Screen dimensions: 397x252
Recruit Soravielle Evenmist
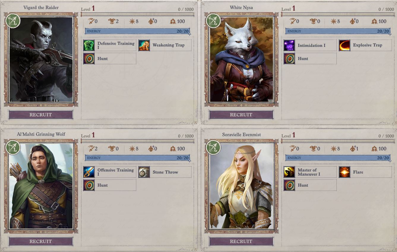click(241, 241)
